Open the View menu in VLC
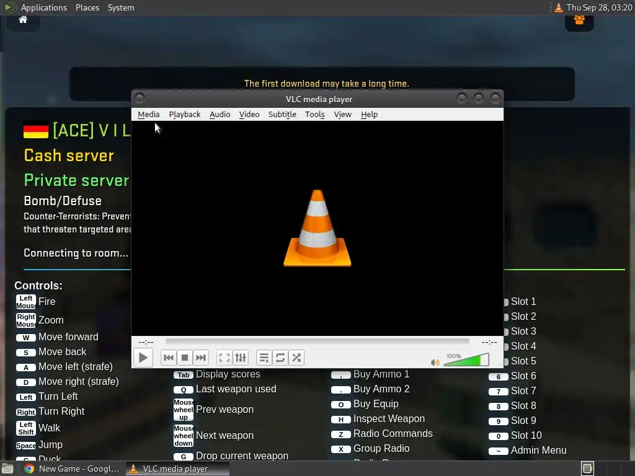The height and width of the screenshot is (476, 635). [x=342, y=115]
